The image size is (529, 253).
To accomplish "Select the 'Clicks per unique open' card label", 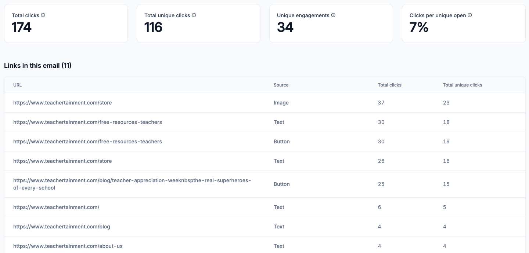I will click(x=438, y=15).
